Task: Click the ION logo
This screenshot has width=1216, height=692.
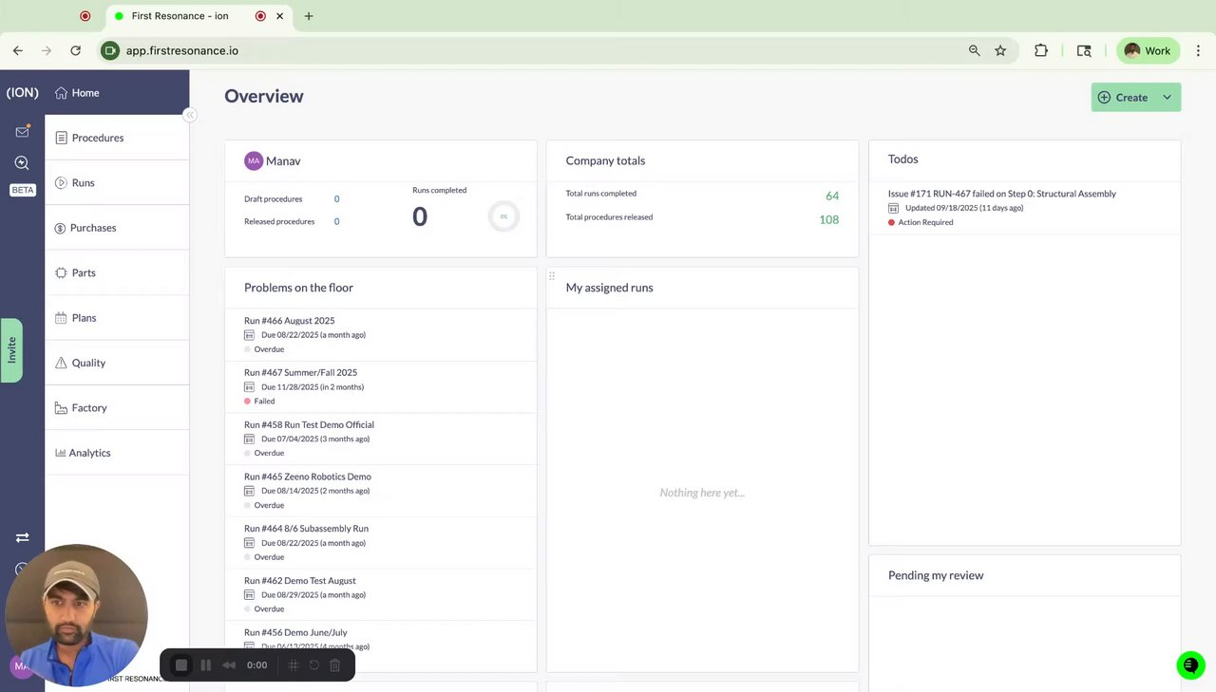Action: pos(22,93)
